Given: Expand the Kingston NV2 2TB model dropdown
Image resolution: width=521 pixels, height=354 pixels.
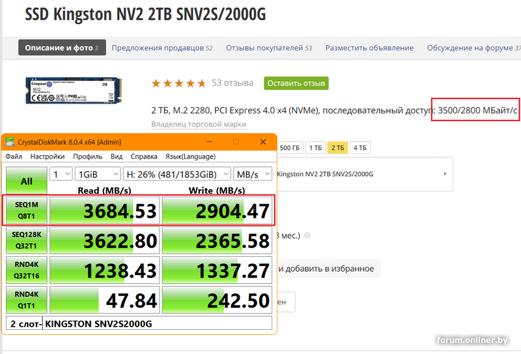Looking at the screenshot, I should point(365,174).
